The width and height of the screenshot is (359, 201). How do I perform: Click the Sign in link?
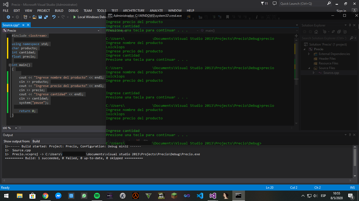341,11
